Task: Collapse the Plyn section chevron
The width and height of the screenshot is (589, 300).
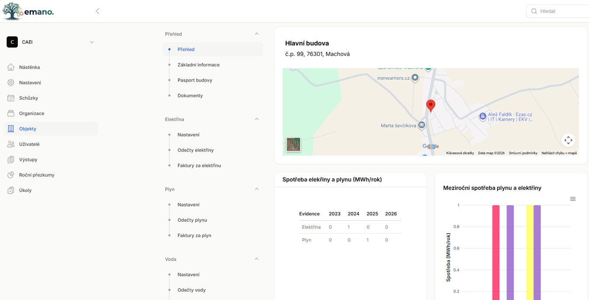Action: (256, 189)
